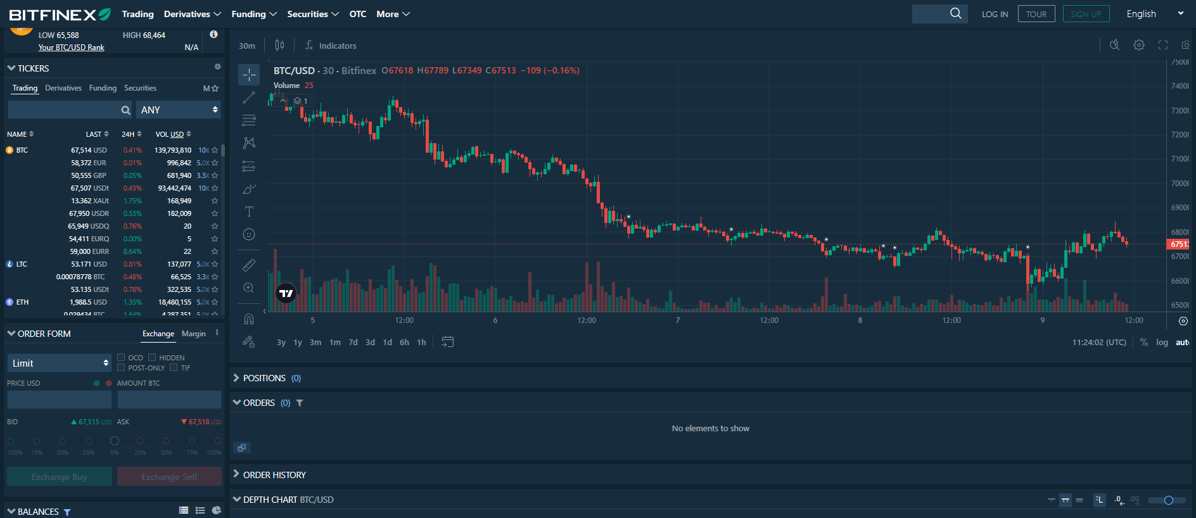Open the OTC menu item
The width and height of the screenshot is (1196, 518).
point(358,14)
